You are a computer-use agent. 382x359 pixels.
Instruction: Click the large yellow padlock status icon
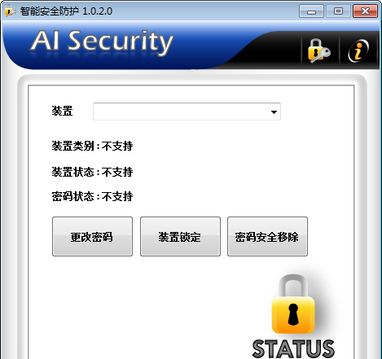coord(293,304)
